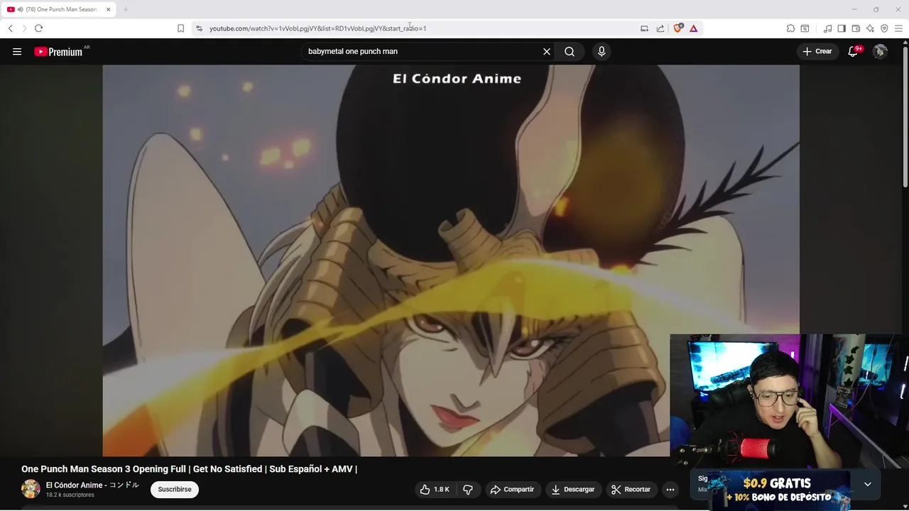The height and width of the screenshot is (511, 909).
Task: Click the $0.9 GRATIS bonus banner
Action: click(778, 490)
